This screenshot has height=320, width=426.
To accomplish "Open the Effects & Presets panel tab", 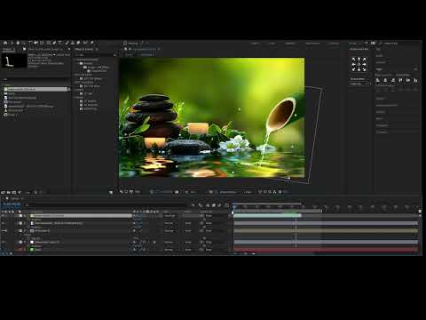I will 84,49.
